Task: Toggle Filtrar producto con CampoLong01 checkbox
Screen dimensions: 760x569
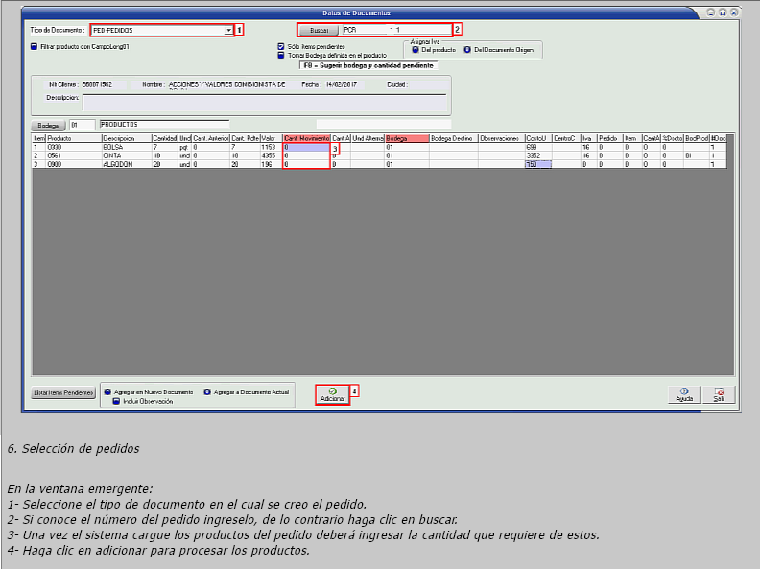Action: tap(35, 46)
